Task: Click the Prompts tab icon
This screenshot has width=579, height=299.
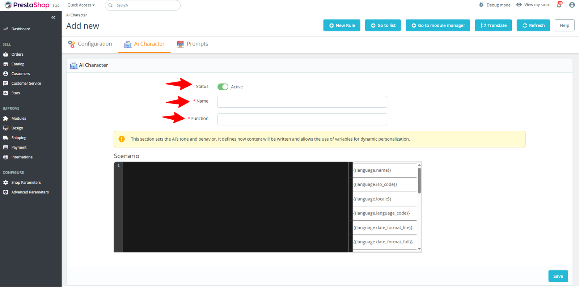Action: (x=180, y=44)
